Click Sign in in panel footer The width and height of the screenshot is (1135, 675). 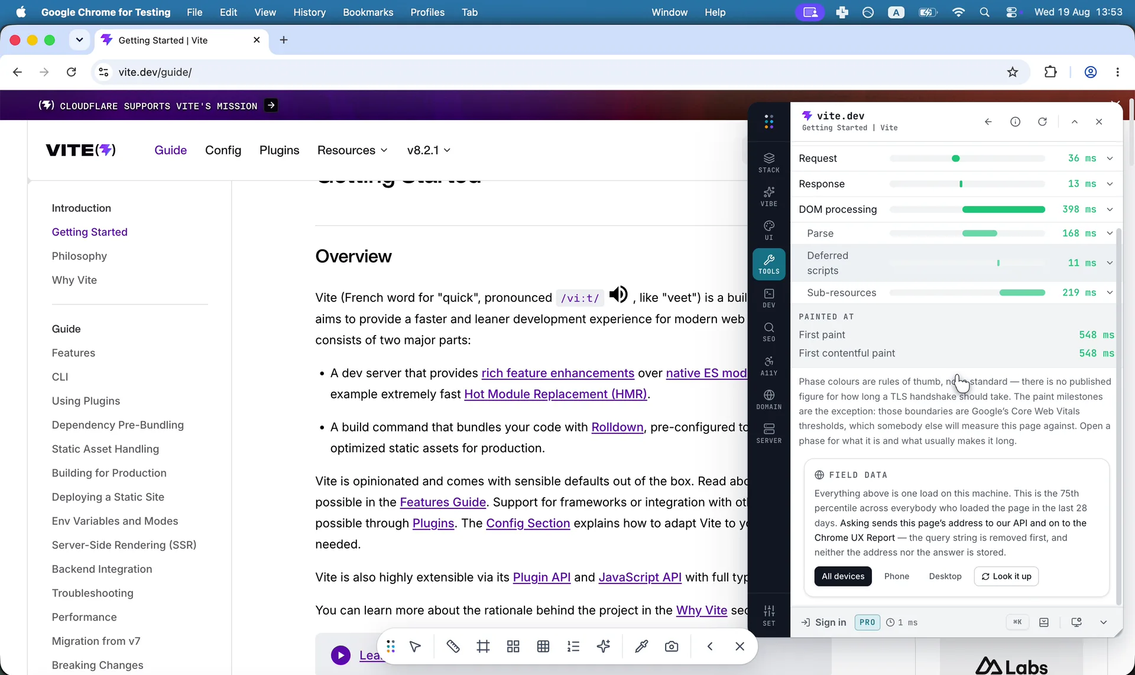click(823, 622)
